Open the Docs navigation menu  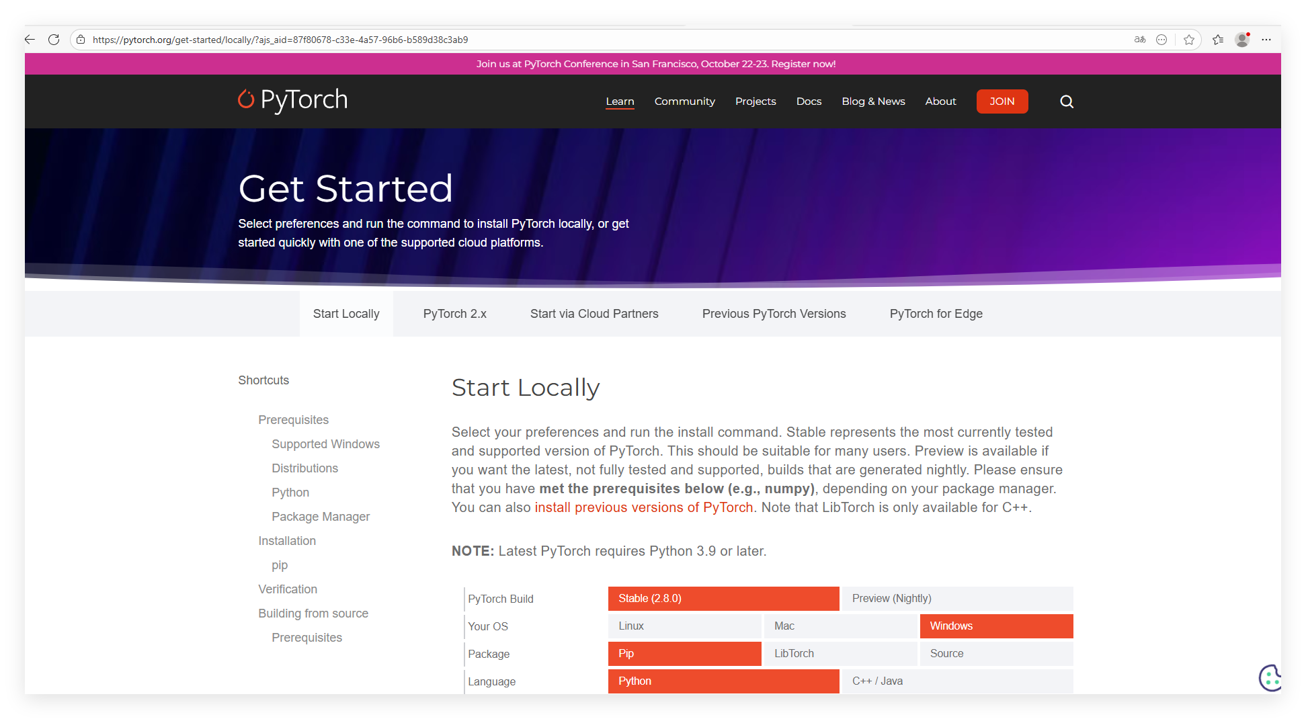[809, 101]
